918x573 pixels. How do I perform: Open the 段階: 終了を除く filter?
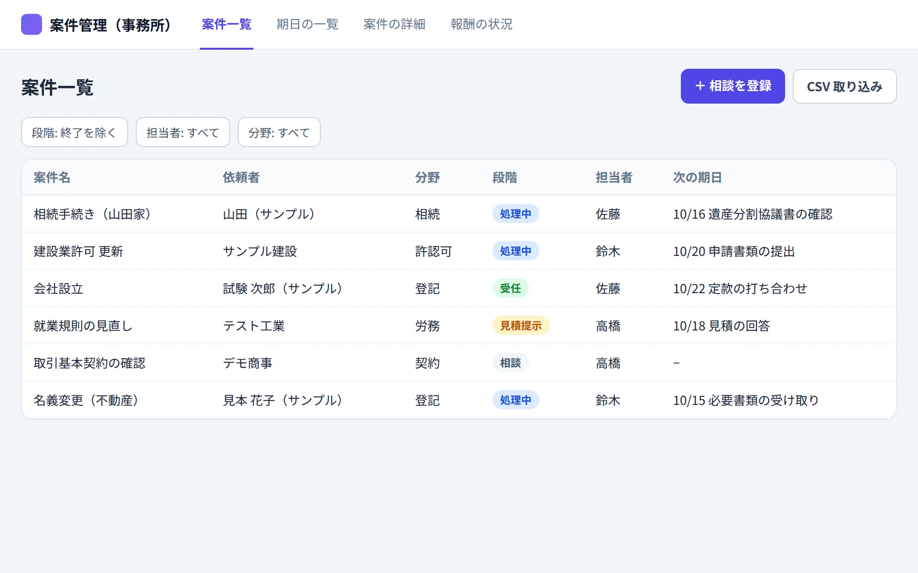click(x=75, y=132)
